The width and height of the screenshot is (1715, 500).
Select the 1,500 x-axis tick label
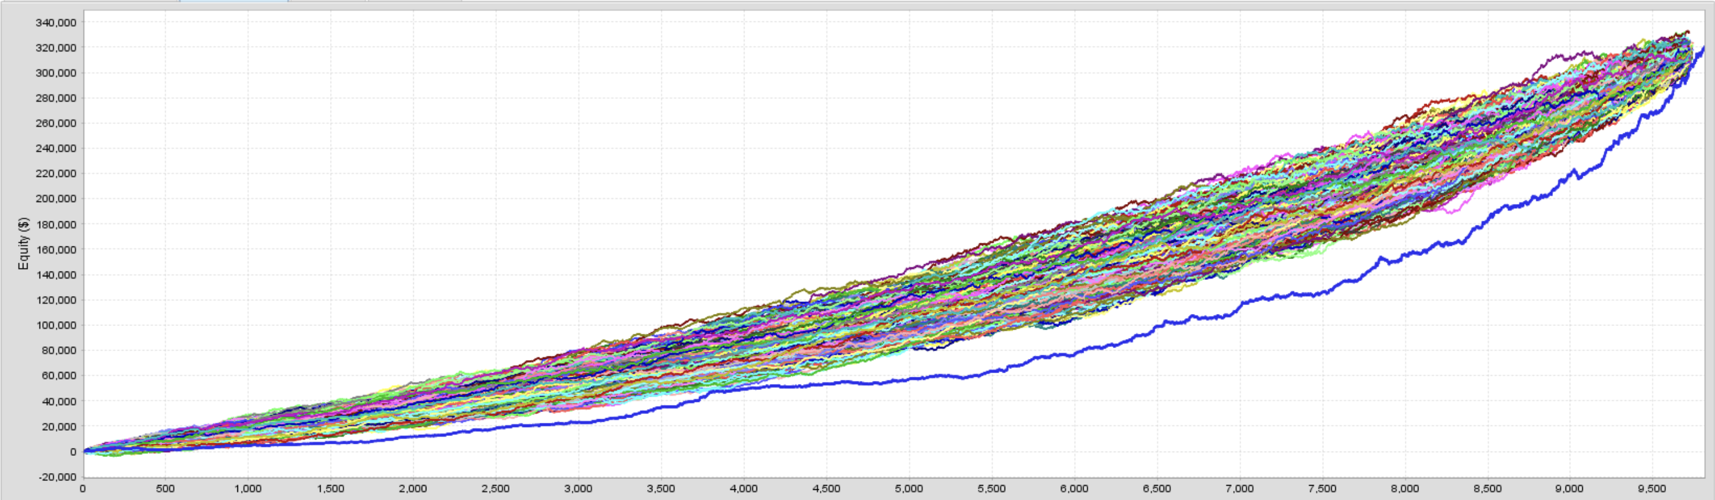click(330, 489)
